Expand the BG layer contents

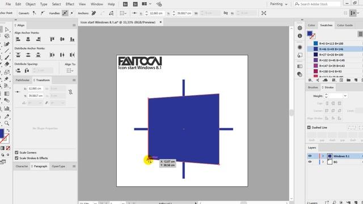pos(323,162)
